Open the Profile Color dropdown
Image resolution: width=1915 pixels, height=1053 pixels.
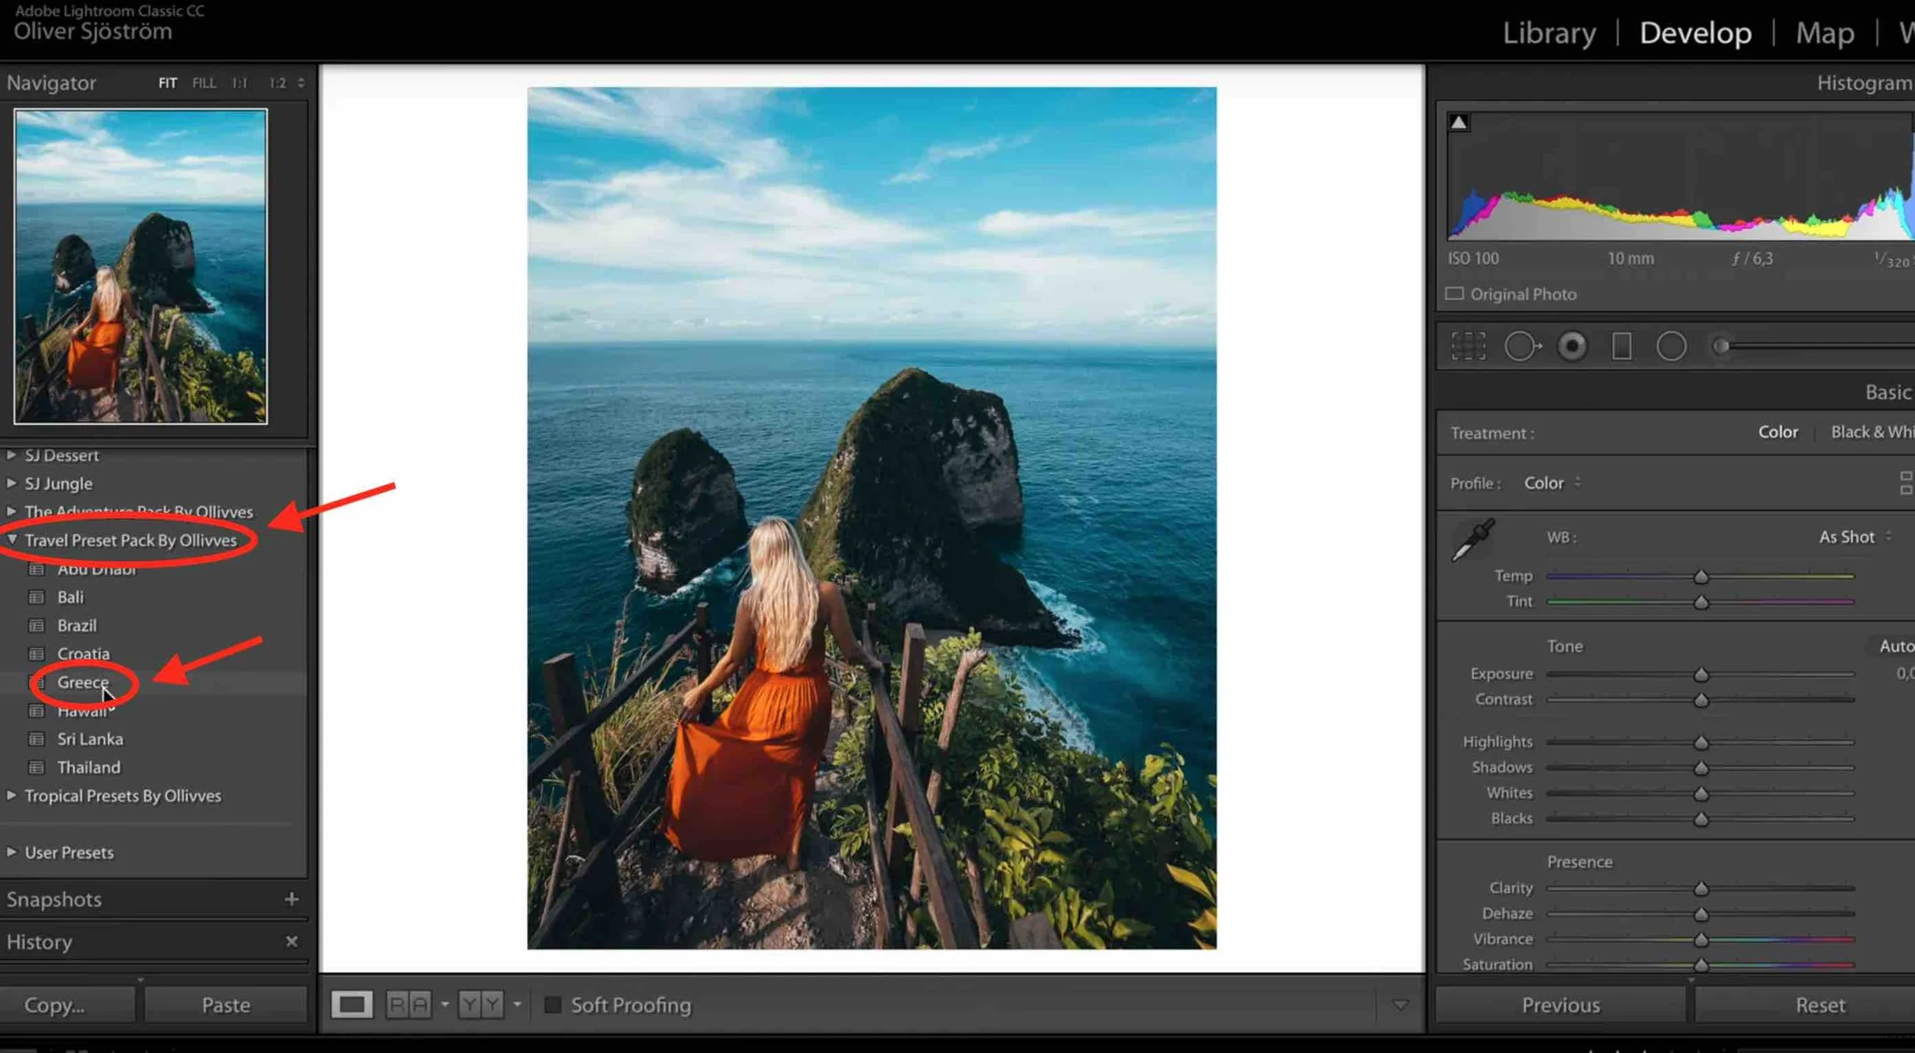(x=1552, y=483)
